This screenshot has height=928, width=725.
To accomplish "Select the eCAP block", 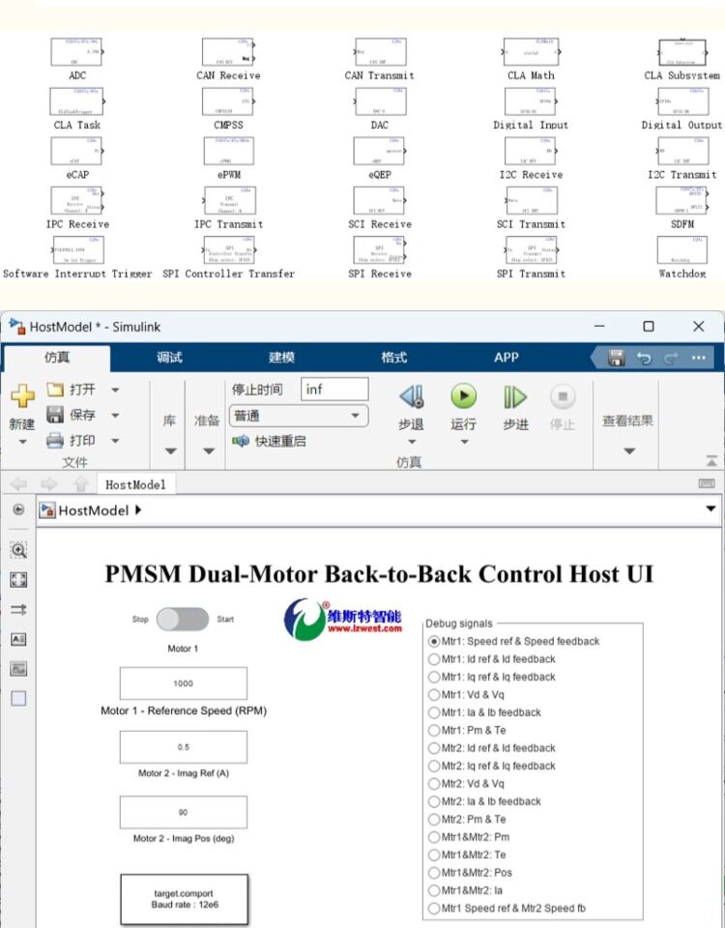I will [77, 152].
